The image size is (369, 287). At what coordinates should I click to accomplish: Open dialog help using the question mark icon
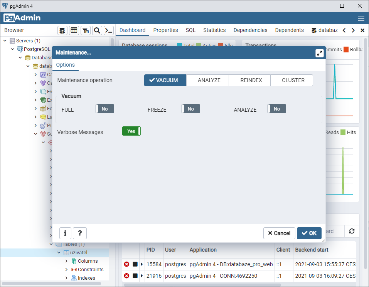[80, 233]
